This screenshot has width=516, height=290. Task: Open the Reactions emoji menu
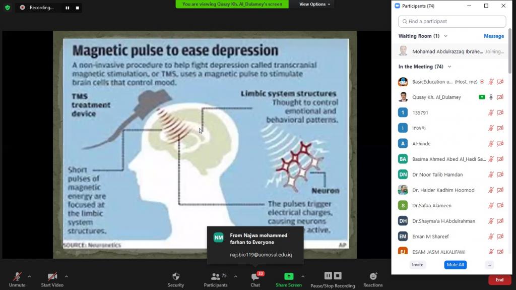pyautogui.click(x=373, y=277)
